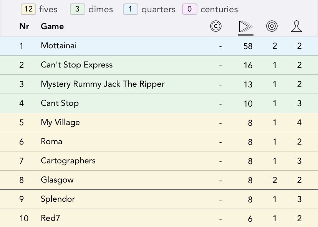Click Red7 play count 6
Image resolution: width=318 pixels, height=227 pixels.
coord(250,219)
